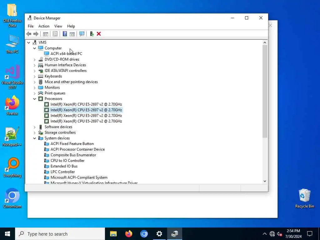Collapse the System devices category
This screenshot has height=240, width=320.
pos(34,138)
